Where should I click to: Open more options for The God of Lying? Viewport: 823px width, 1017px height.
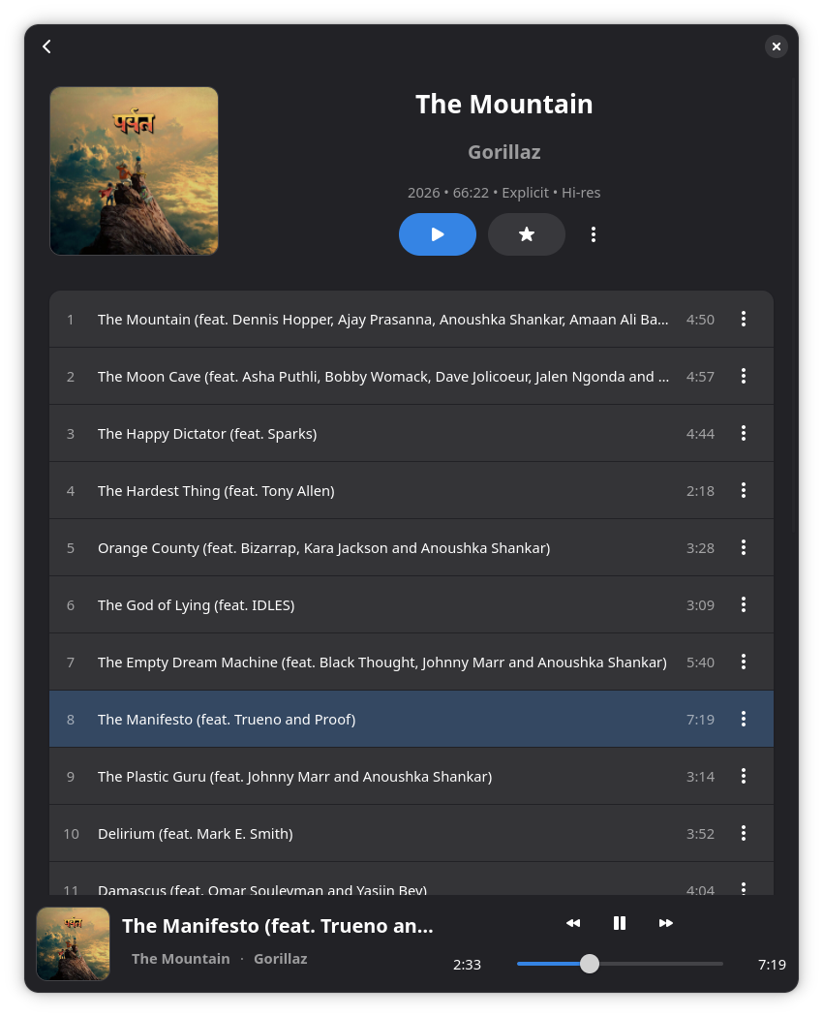pyautogui.click(x=744, y=604)
